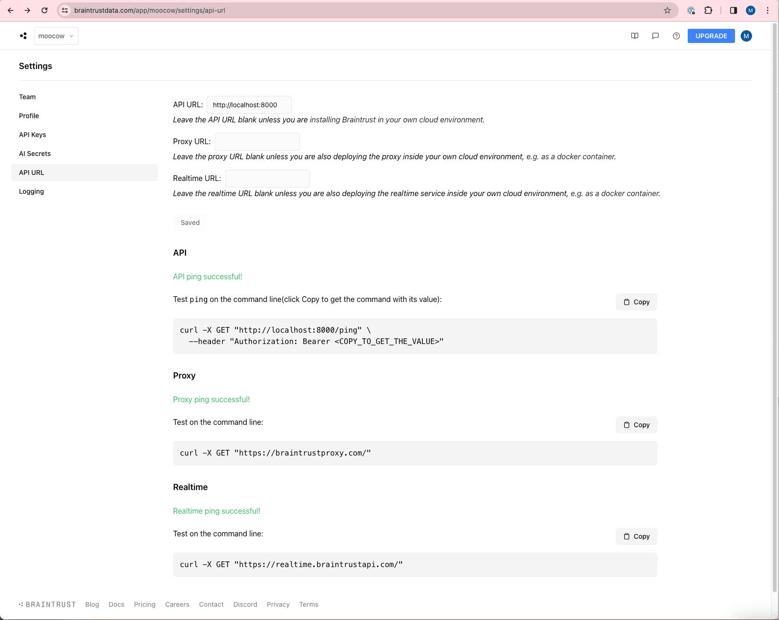Bookmark the page using the star icon

point(667,10)
